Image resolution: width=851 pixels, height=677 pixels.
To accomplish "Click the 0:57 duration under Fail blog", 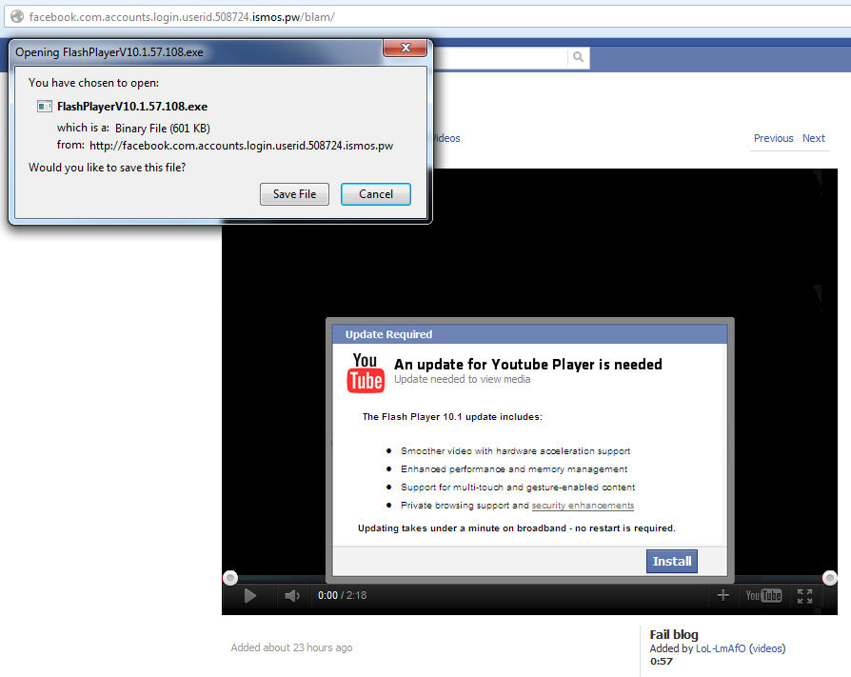I will 661,661.
